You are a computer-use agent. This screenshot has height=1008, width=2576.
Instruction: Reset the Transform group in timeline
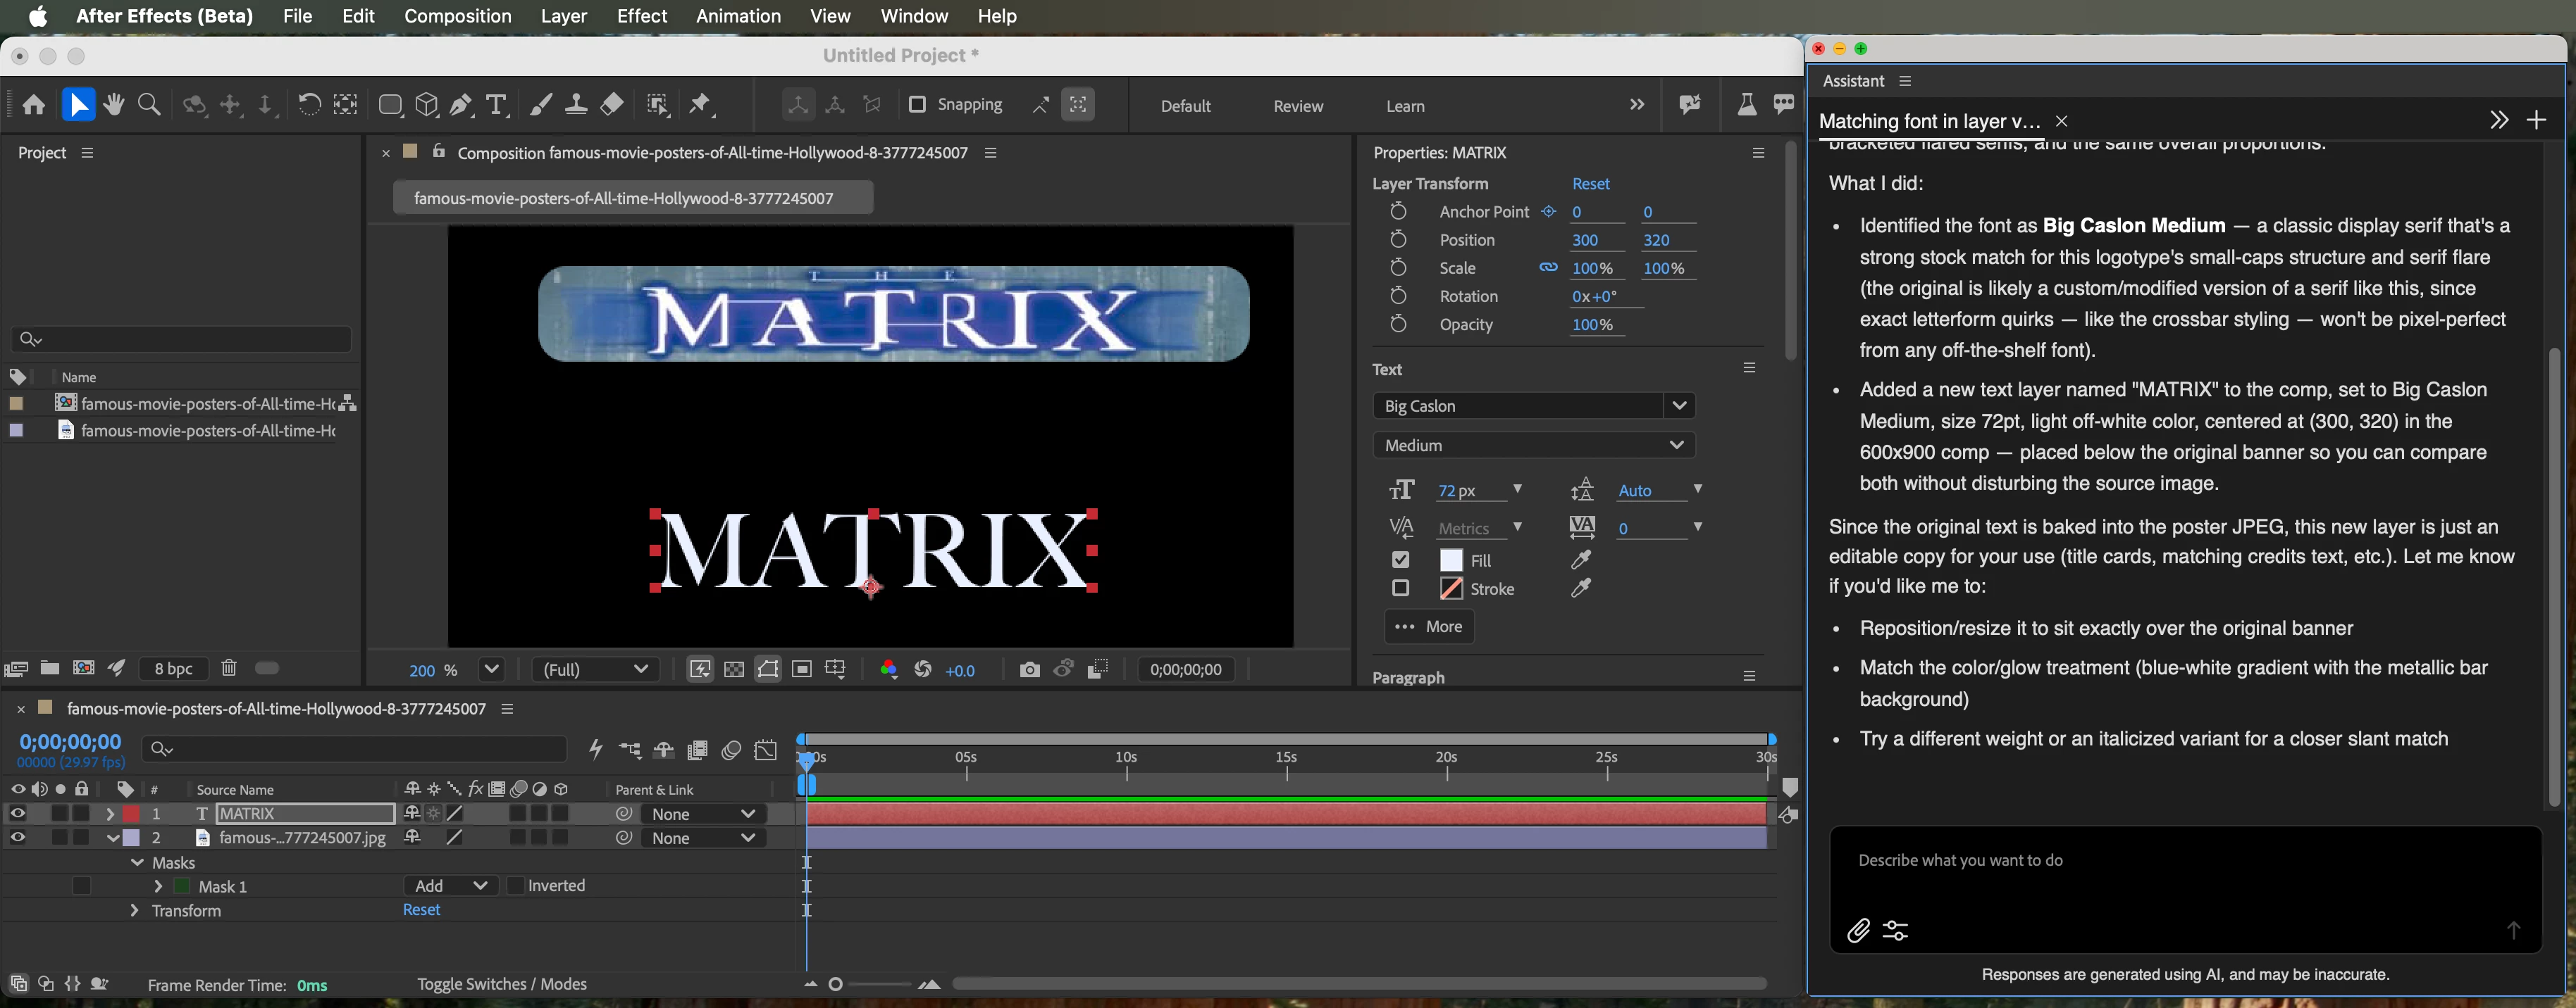pos(421,910)
